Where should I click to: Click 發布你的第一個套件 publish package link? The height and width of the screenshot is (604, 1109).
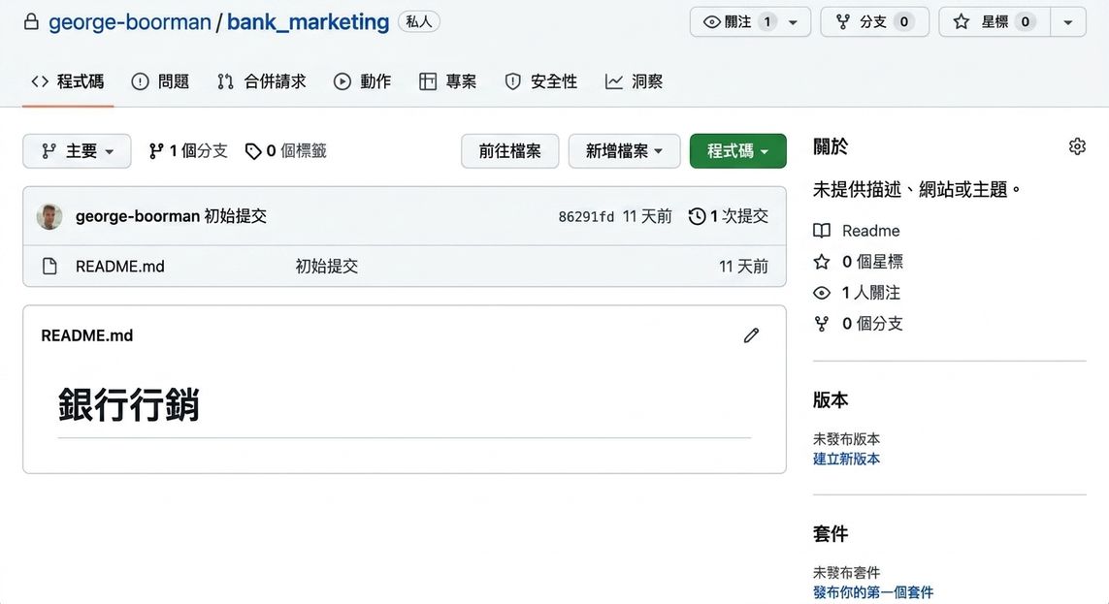(x=873, y=592)
